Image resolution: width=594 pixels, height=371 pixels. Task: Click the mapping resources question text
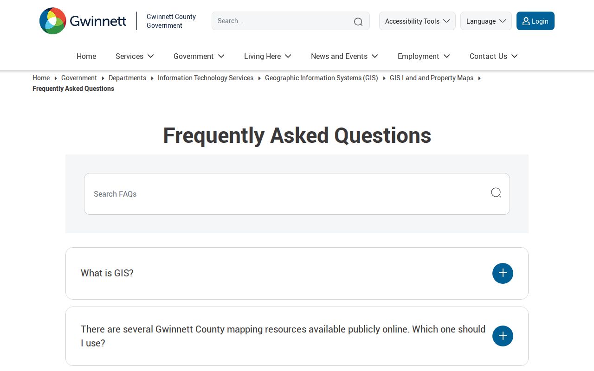coord(283,336)
